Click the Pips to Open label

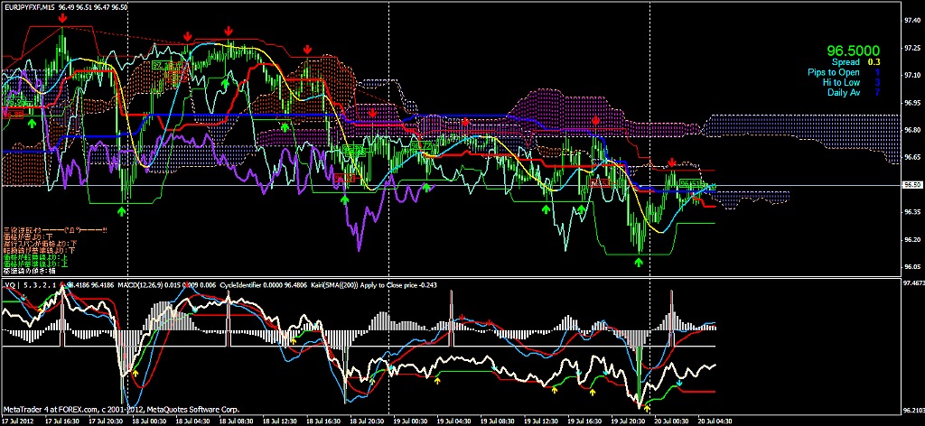pyautogui.click(x=833, y=72)
